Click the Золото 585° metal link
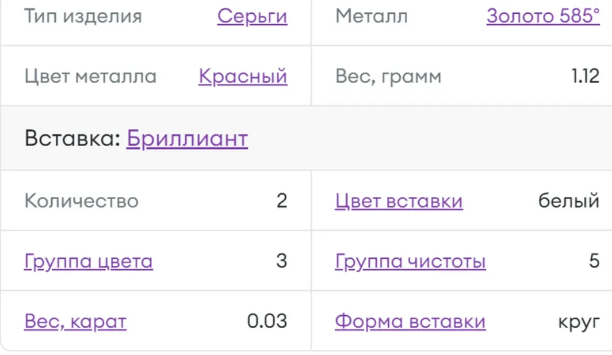The height and width of the screenshot is (355, 612). [x=543, y=17]
